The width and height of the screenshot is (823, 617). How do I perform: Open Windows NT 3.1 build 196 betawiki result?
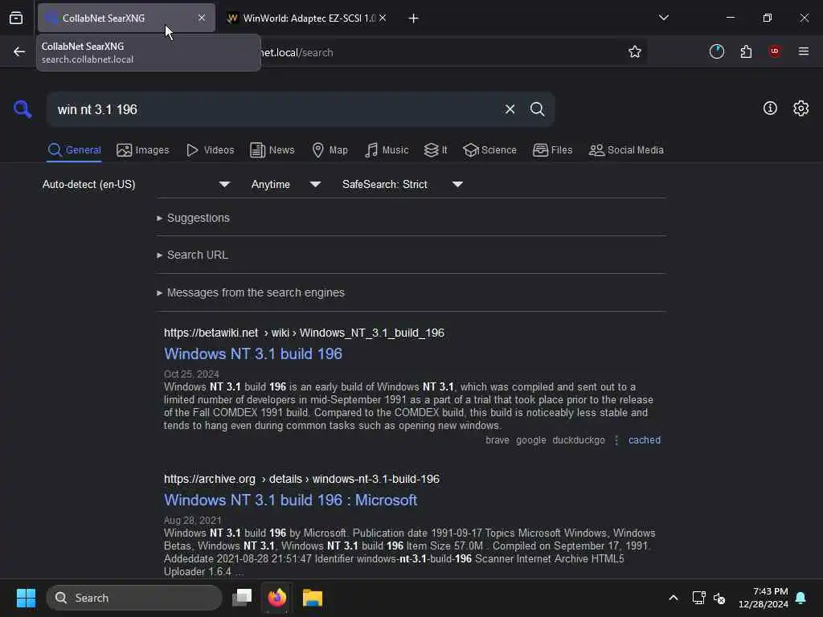coord(253,353)
